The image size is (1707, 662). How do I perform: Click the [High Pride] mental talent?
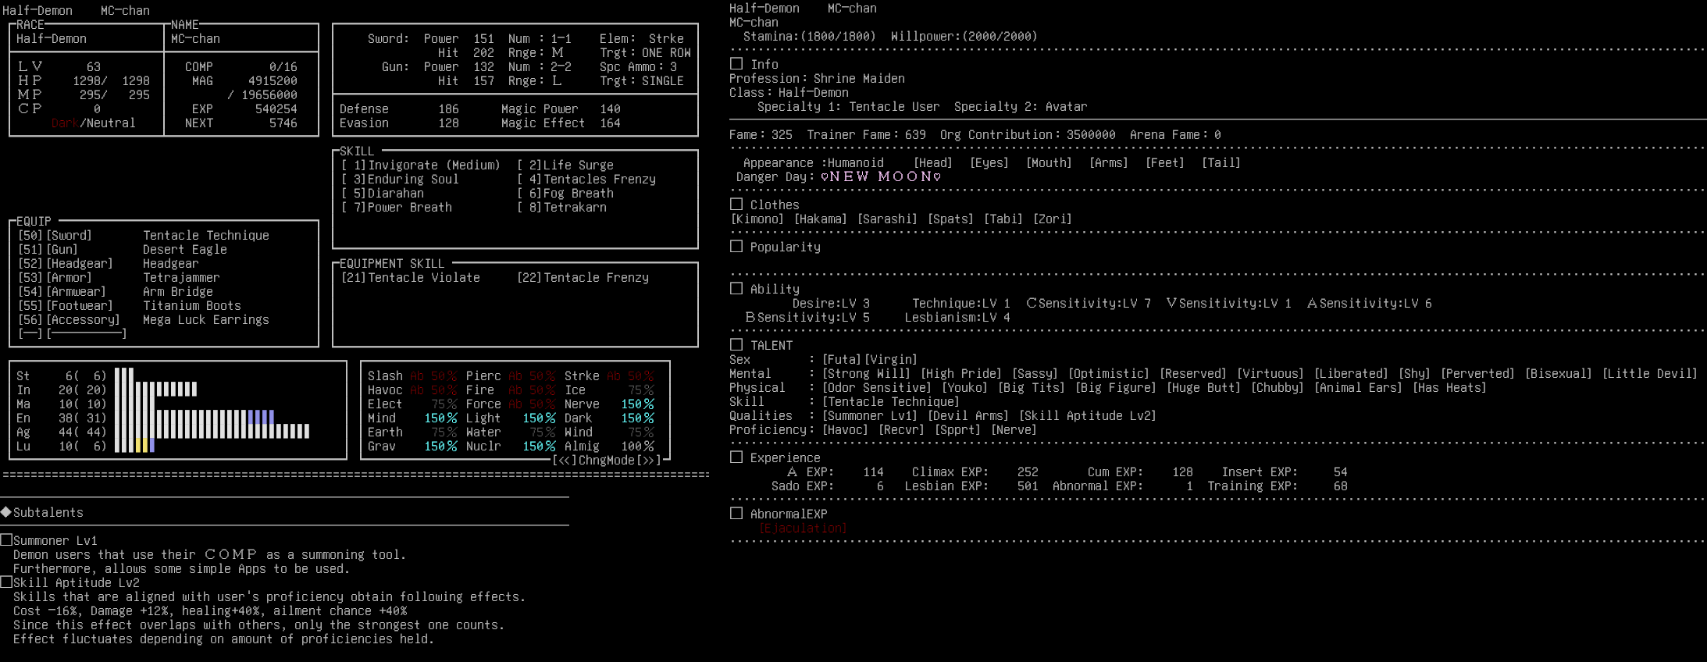[961, 374]
